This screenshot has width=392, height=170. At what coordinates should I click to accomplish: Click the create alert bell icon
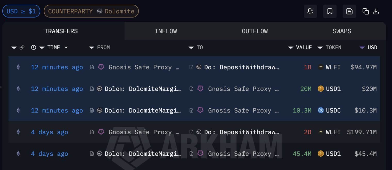(x=310, y=11)
